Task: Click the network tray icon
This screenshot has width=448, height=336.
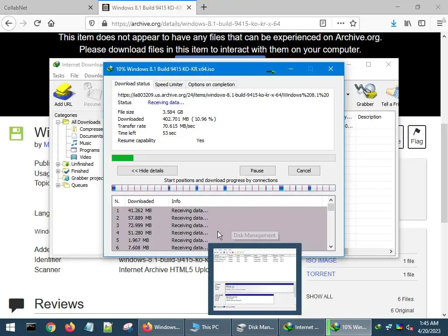Action: tap(389, 327)
